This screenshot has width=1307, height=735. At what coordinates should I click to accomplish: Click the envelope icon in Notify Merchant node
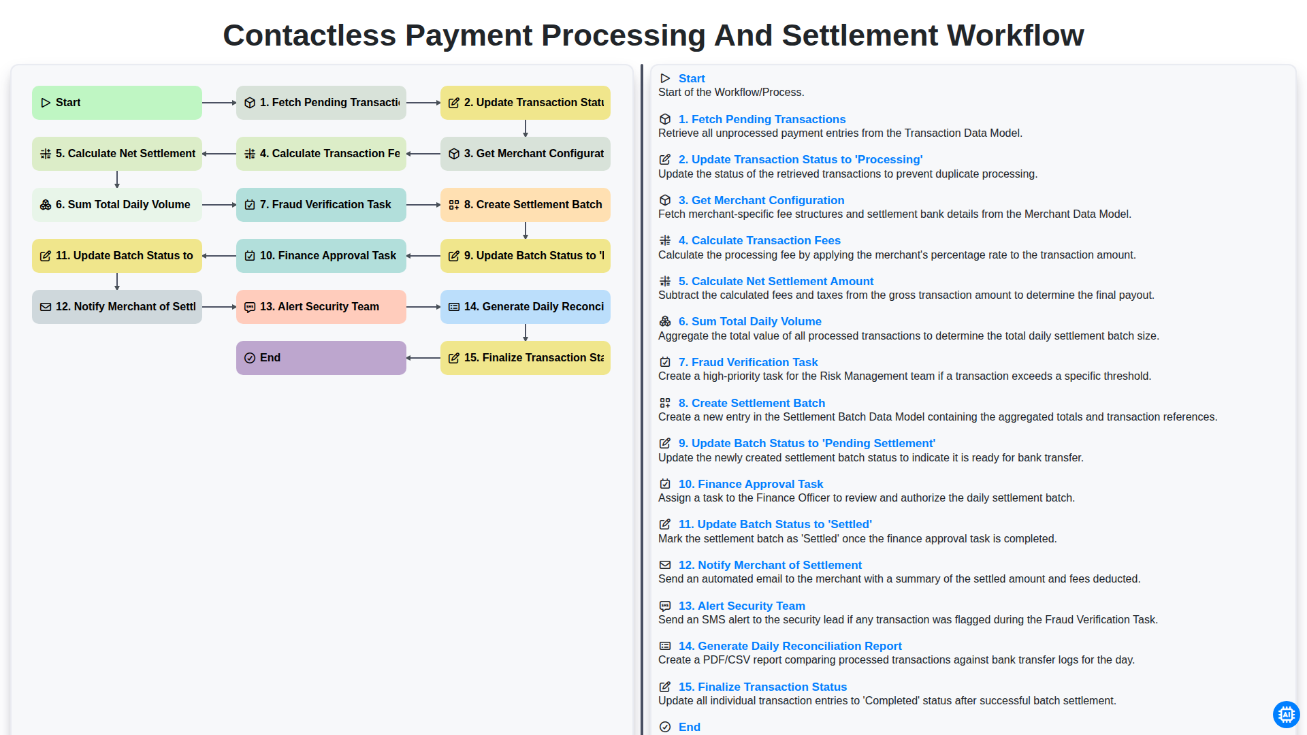click(x=46, y=307)
